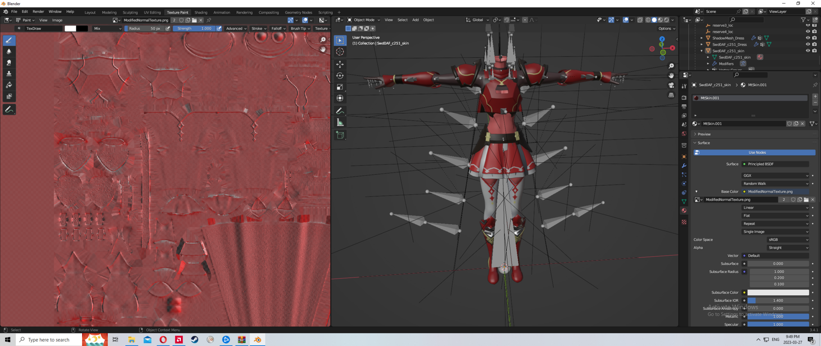The width and height of the screenshot is (821, 346).
Task: Activate the Select Box tool in viewport
Action: [340, 40]
